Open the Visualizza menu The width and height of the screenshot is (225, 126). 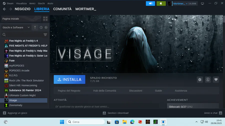[21, 3]
